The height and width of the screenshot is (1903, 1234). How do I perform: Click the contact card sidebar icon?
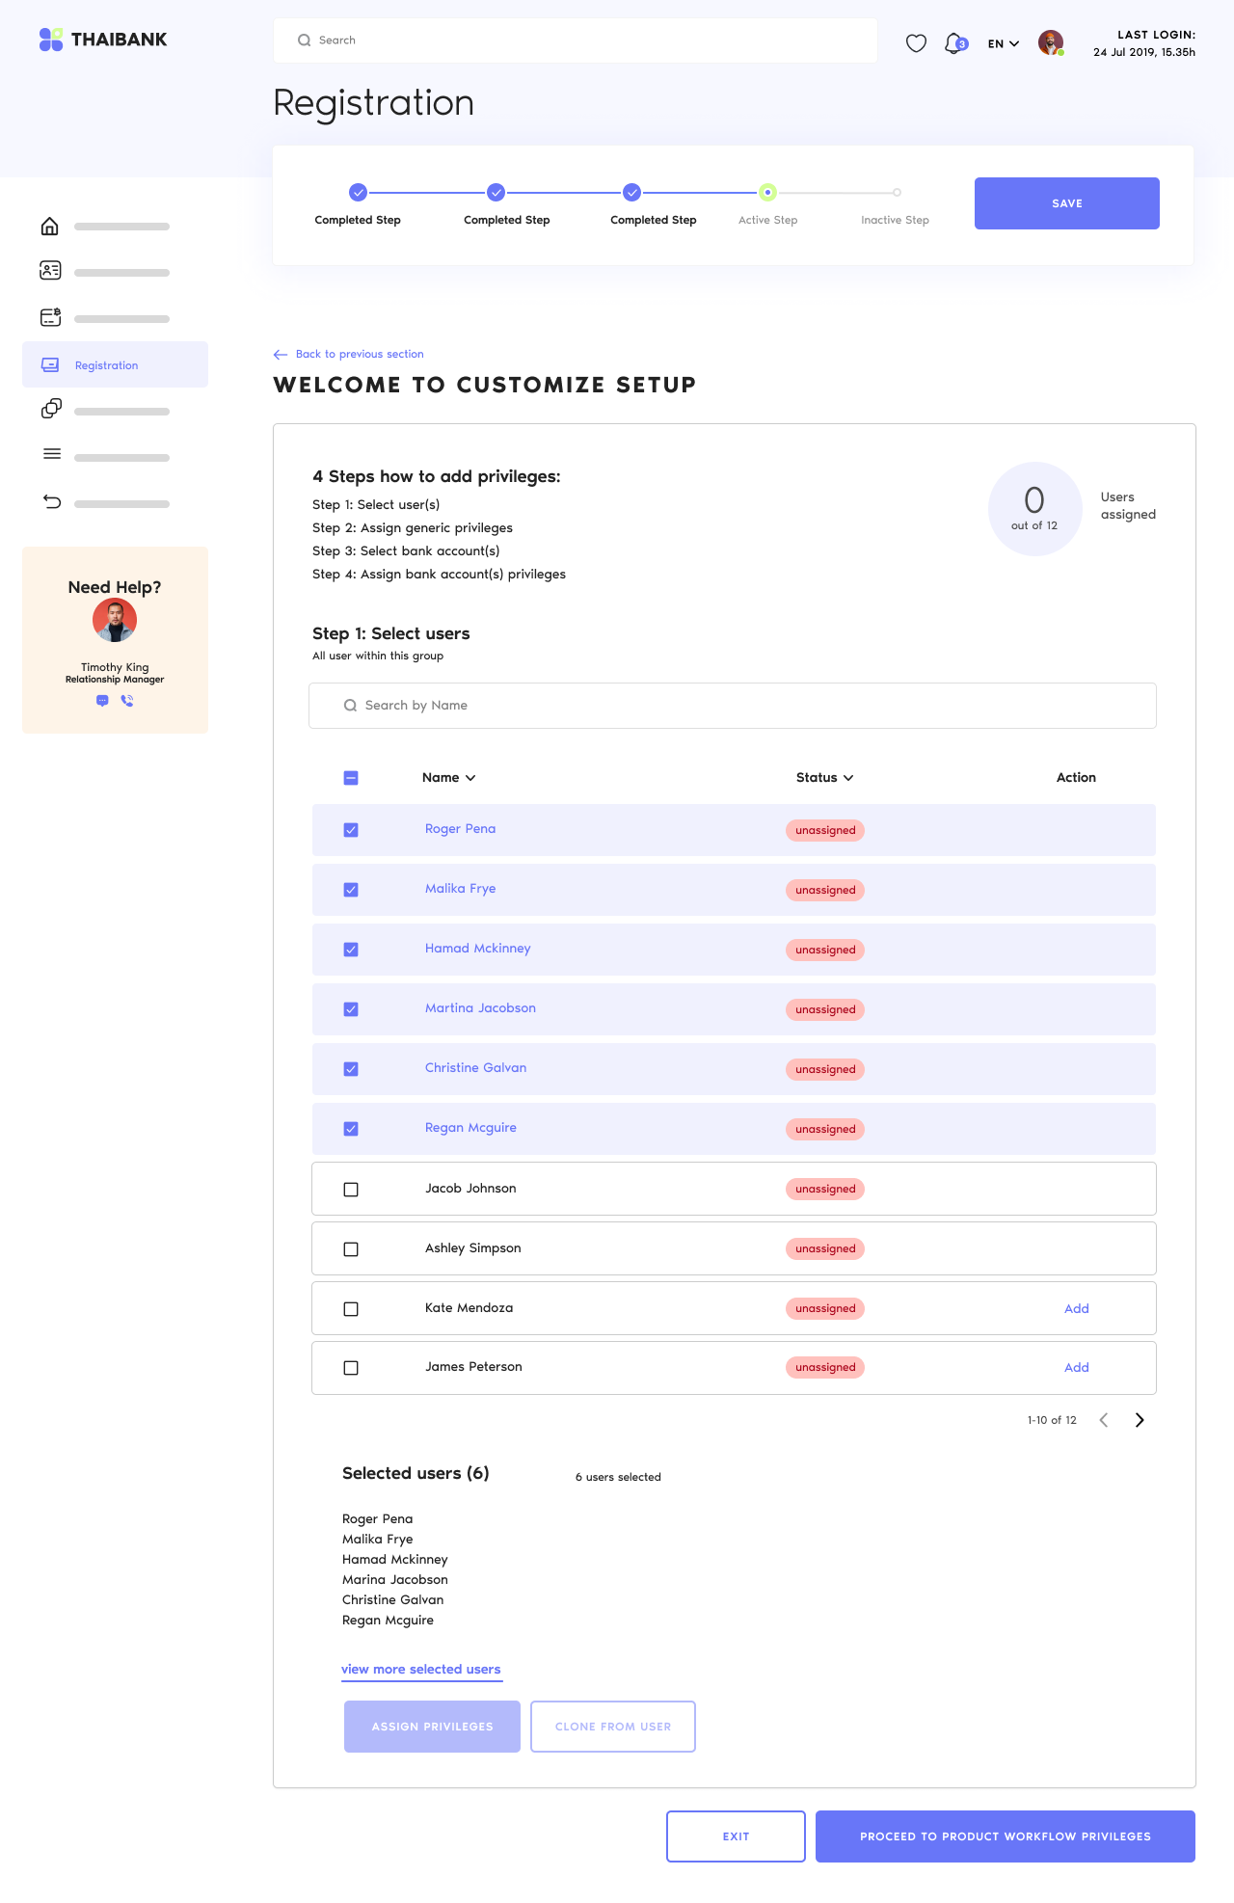(x=50, y=271)
